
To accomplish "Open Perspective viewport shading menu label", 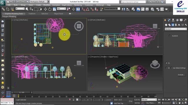I will point(110,57).
